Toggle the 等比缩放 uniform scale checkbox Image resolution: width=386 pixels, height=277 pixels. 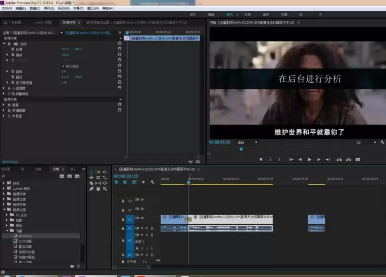click(x=63, y=66)
